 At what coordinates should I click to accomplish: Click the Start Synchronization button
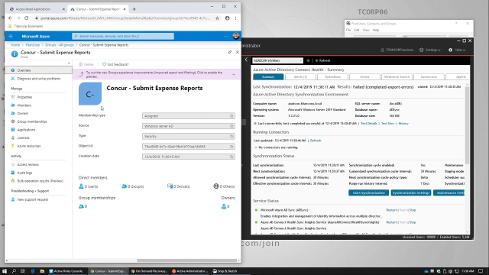[368, 193]
